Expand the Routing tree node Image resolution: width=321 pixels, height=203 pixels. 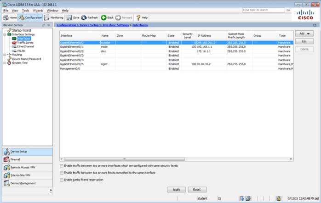click(5, 55)
